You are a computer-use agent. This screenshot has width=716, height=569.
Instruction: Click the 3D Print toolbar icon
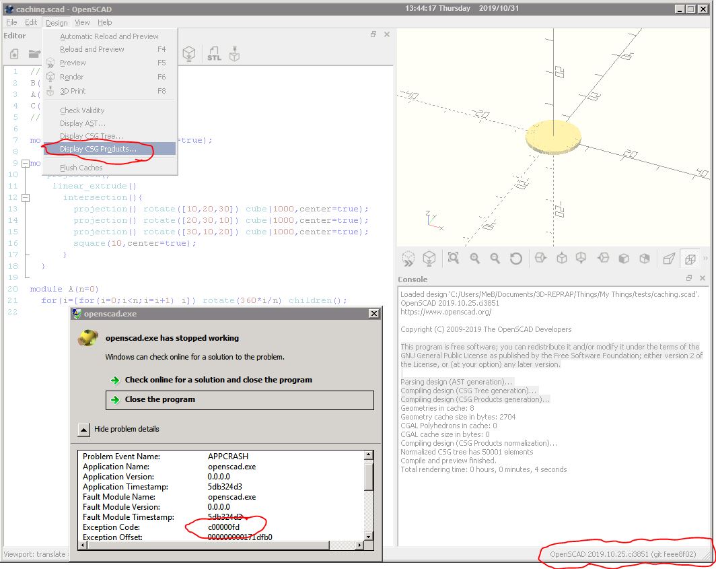point(236,54)
